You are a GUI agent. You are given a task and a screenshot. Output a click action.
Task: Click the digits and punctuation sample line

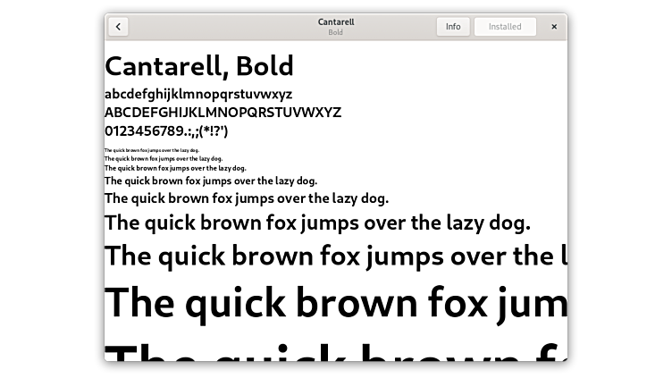pos(166,131)
